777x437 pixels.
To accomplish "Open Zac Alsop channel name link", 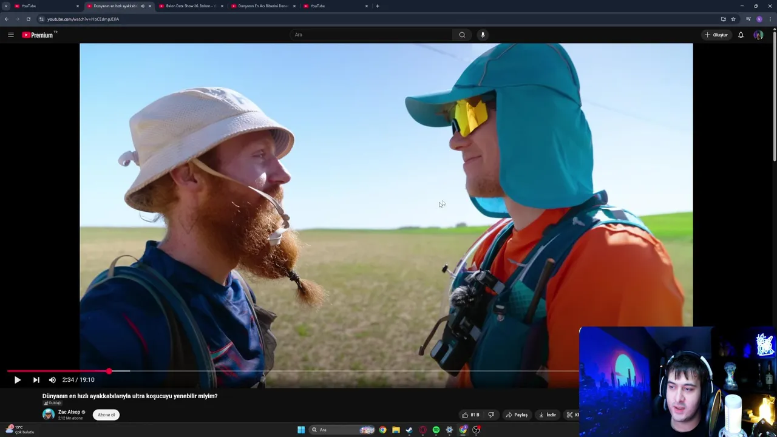I will coord(69,412).
